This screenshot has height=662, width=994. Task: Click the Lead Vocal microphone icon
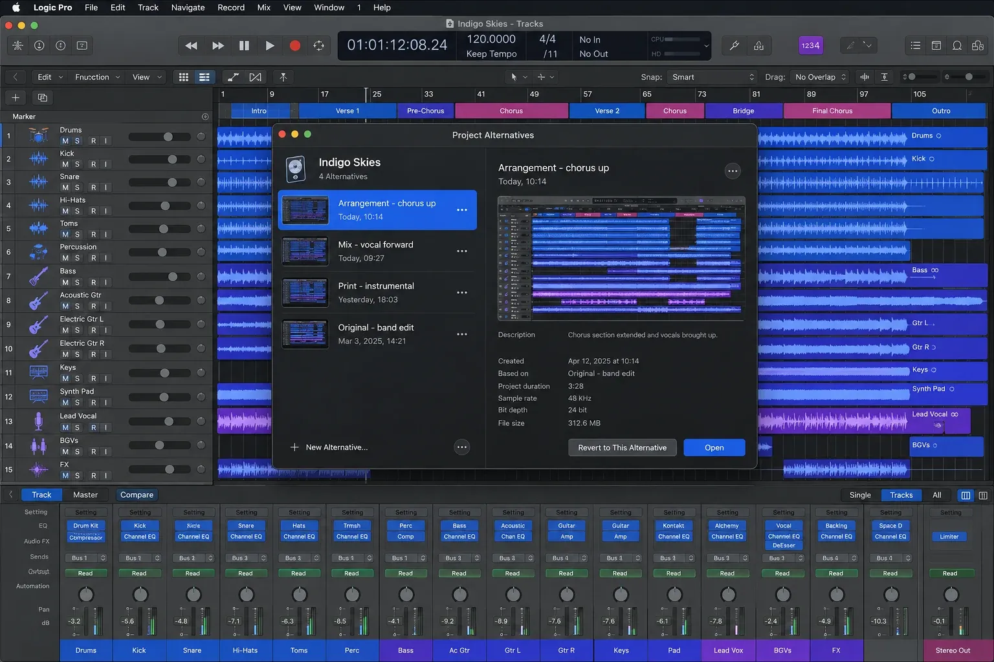click(x=38, y=421)
